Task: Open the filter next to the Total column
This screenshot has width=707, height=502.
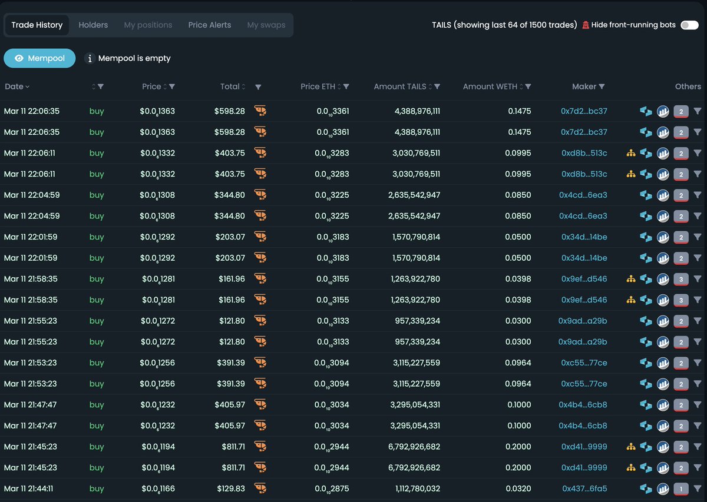Action: point(258,87)
